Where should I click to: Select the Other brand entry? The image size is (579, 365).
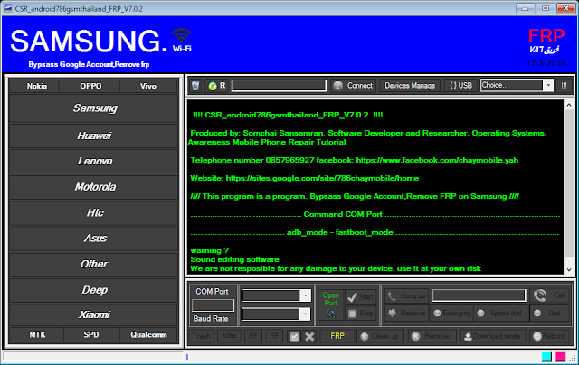coord(94,264)
